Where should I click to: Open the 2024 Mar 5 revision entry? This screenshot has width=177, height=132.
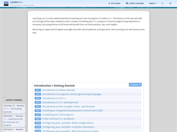[14, 130]
